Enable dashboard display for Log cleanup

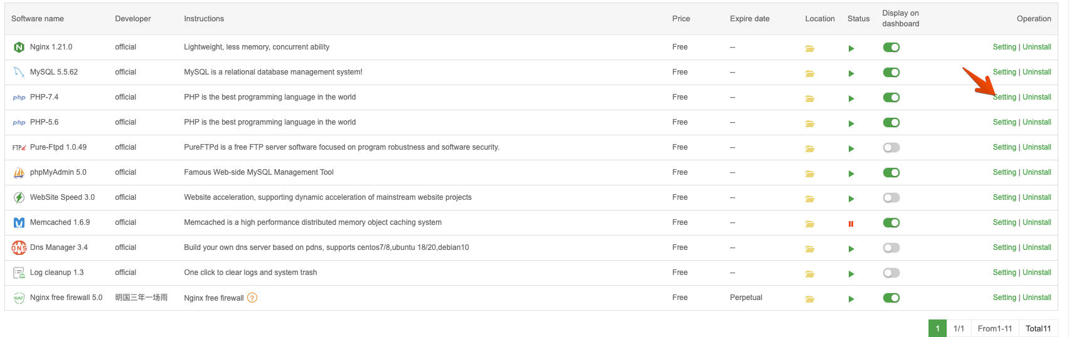891,272
